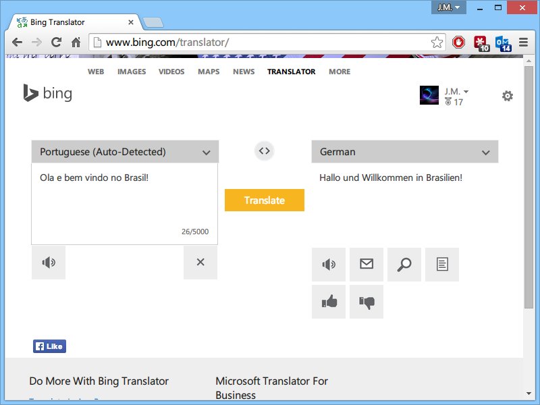
Task: Reload the page
Action: [56, 43]
